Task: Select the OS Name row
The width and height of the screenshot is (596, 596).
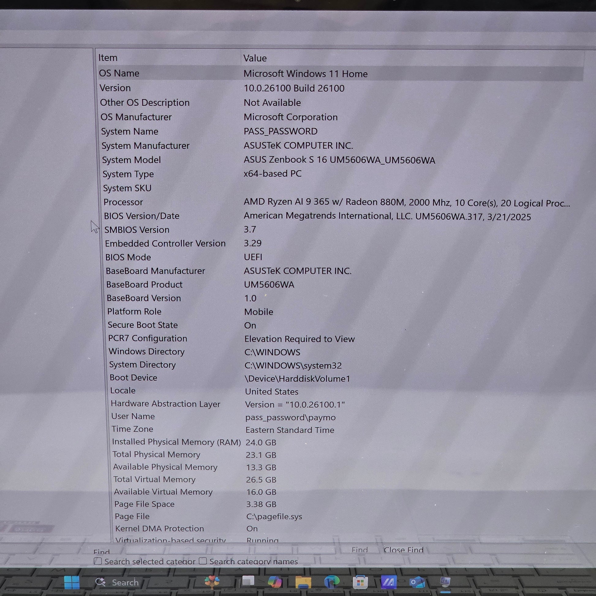Action: tap(119, 74)
